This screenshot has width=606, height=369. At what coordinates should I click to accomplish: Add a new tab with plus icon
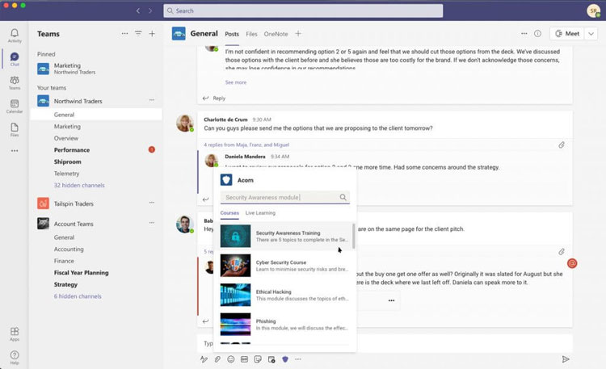coord(298,34)
